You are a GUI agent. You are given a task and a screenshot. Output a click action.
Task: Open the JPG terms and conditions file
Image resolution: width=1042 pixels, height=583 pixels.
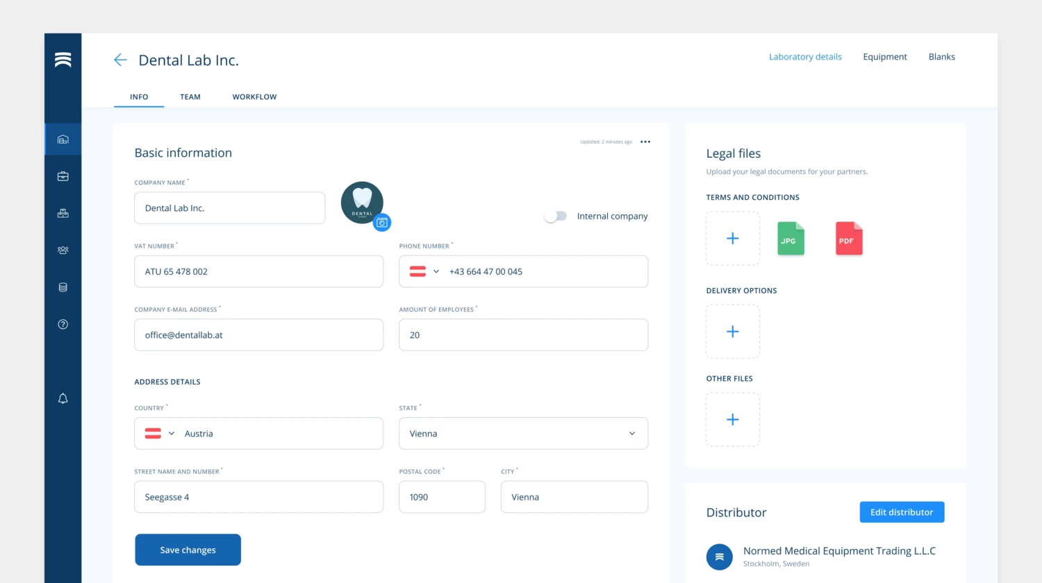pos(791,239)
